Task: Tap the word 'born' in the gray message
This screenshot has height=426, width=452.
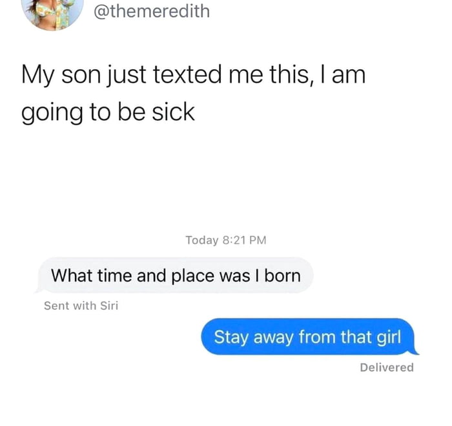Action: [283, 276]
